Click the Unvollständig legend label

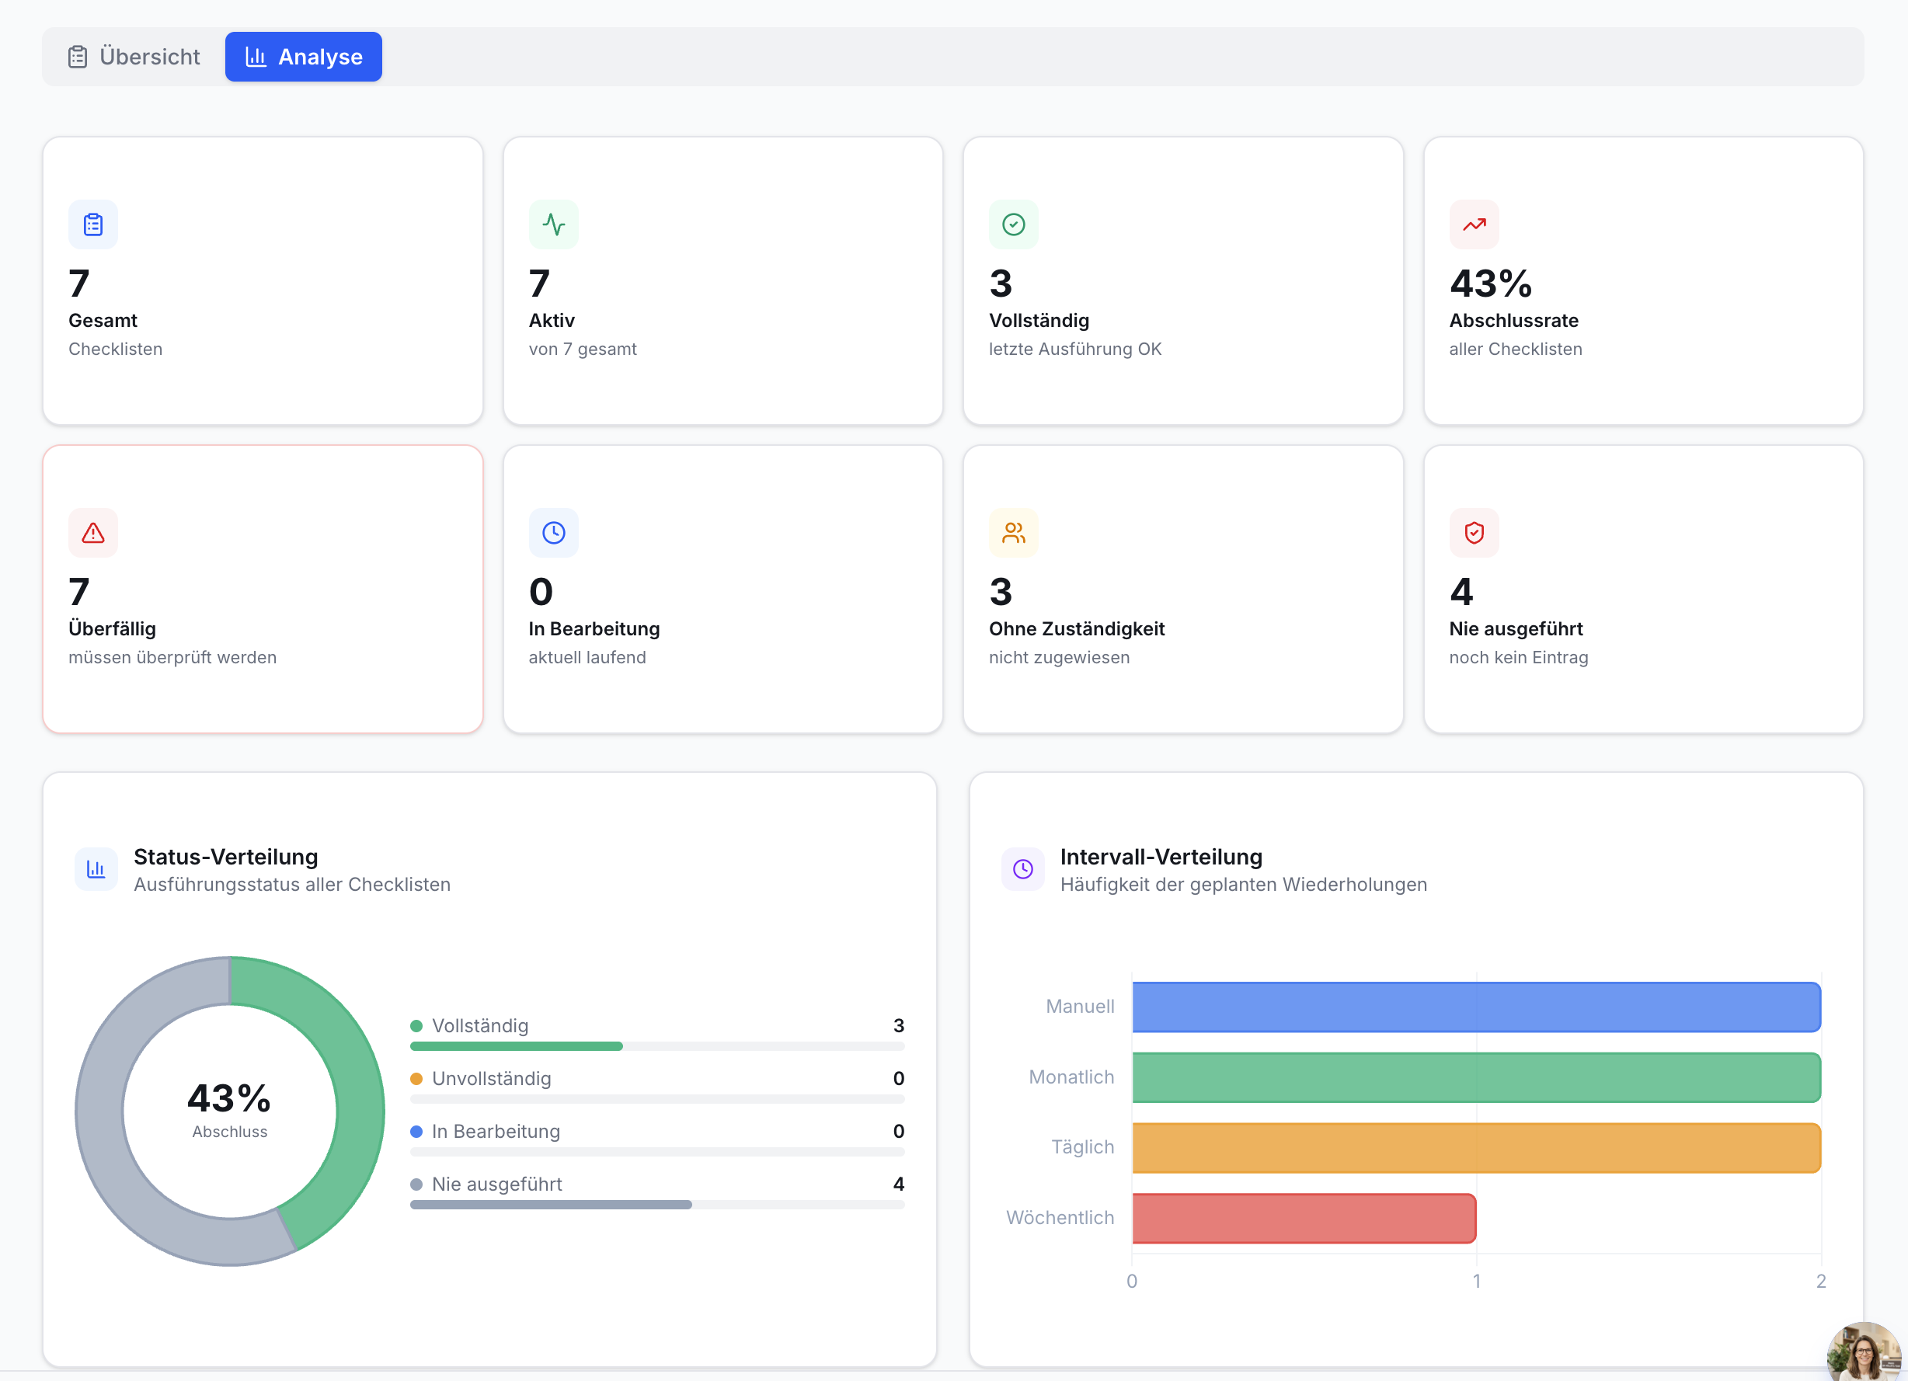pos(491,1079)
